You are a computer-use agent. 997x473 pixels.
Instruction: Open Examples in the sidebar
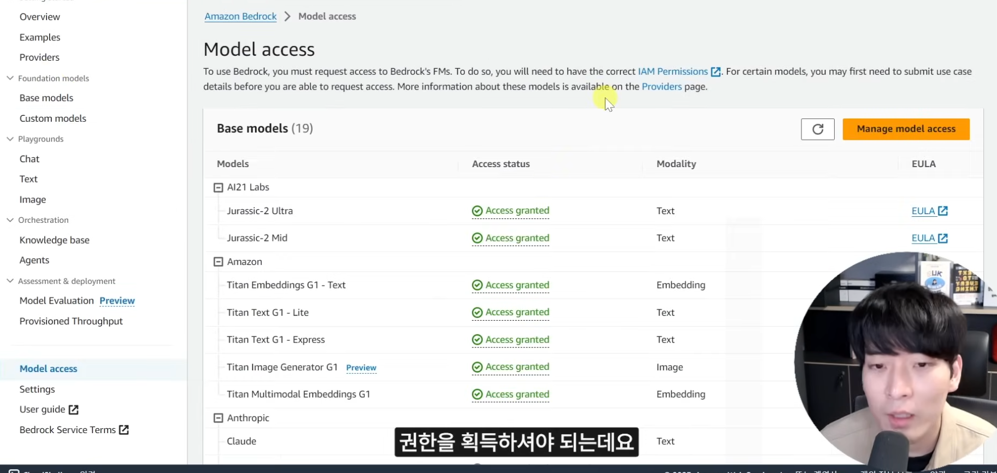coord(40,37)
